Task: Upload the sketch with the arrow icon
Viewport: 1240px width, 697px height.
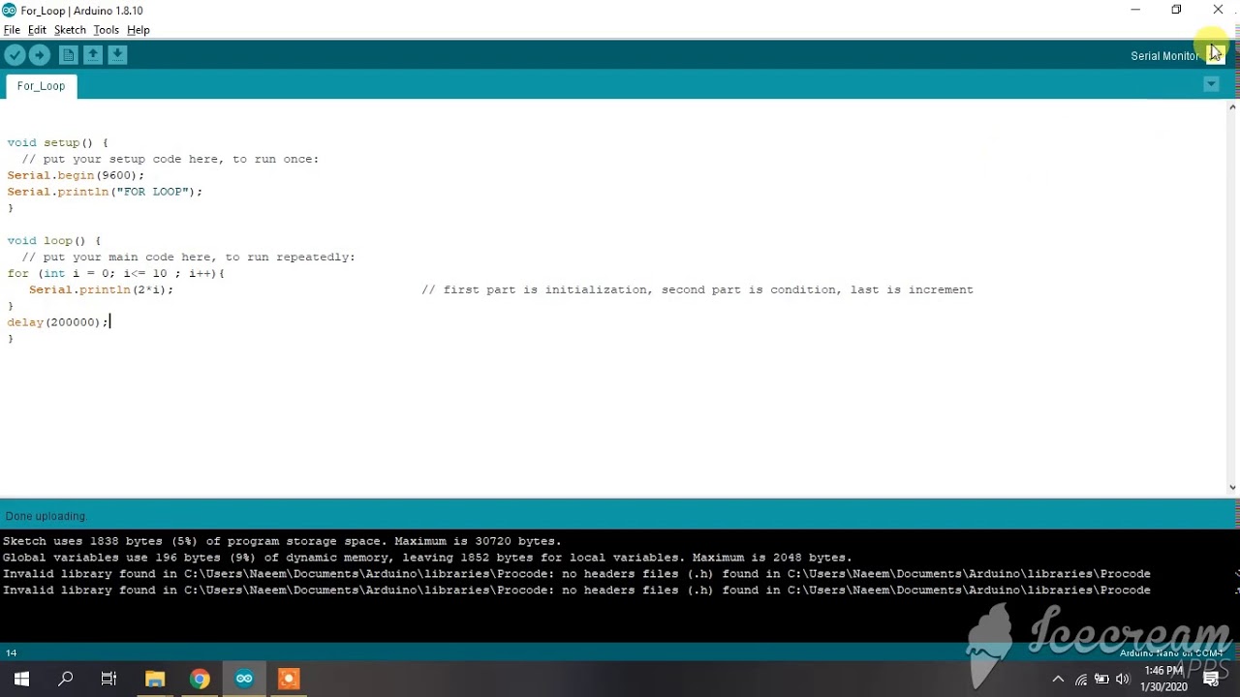Action: (x=40, y=55)
